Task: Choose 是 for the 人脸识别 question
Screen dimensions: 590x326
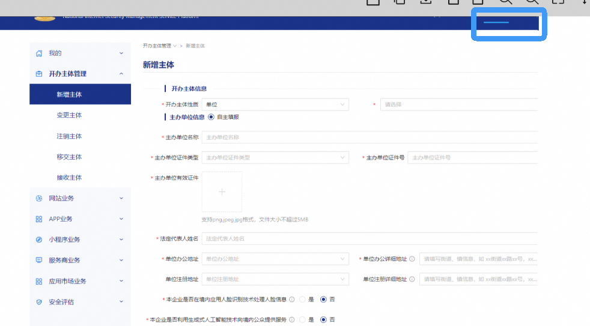Action: [x=302, y=300]
